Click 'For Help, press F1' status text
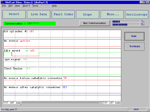150x112 pixels. (9, 110)
